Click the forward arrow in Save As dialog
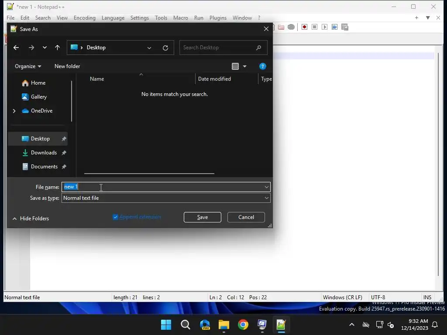The image size is (447, 335). coord(31,48)
